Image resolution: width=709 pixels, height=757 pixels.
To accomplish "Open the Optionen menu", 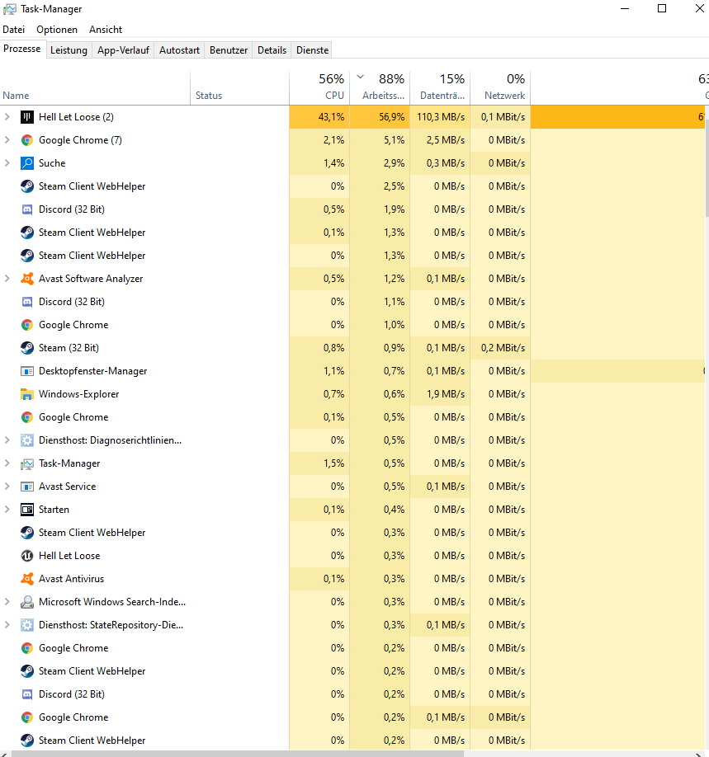I will (x=57, y=30).
